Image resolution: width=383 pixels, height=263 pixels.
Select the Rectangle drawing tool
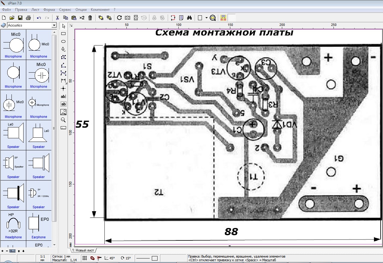pos(63,33)
